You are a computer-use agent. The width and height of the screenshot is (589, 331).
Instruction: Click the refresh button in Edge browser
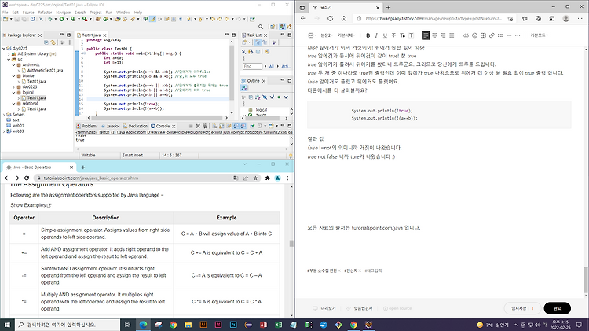click(x=330, y=18)
